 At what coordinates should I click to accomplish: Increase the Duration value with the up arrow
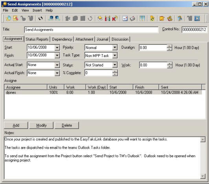click(169, 46)
